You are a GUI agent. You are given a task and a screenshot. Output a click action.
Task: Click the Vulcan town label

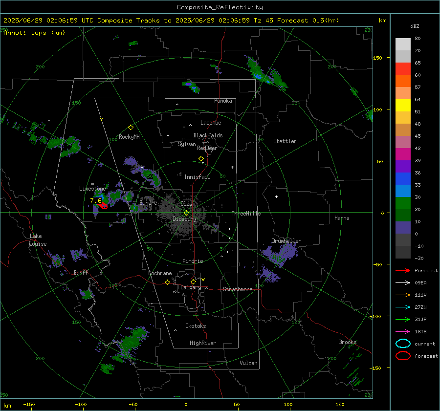(248, 363)
